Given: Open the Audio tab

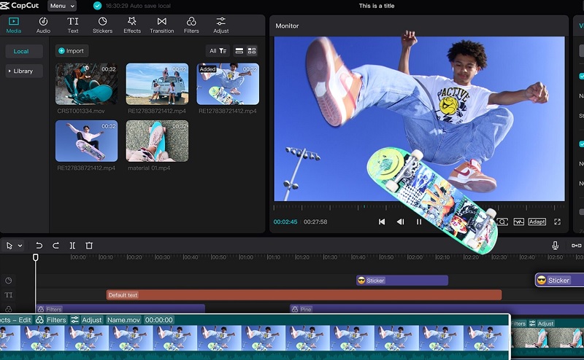Looking at the screenshot, I should pos(43,26).
